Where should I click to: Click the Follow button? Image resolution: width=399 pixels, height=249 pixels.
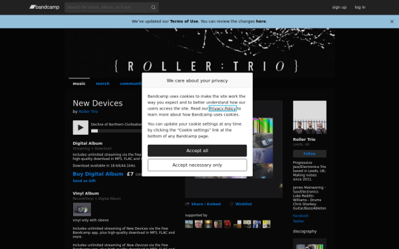pyautogui.click(x=310, y=154)
